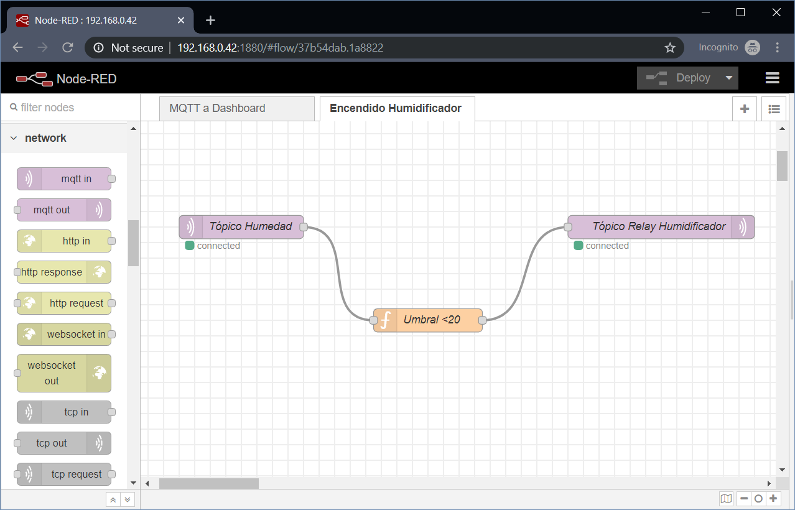Screen dimensions: 795x510
Task: Close the Node-RED browser tab
Action: [x=181, y=20]
